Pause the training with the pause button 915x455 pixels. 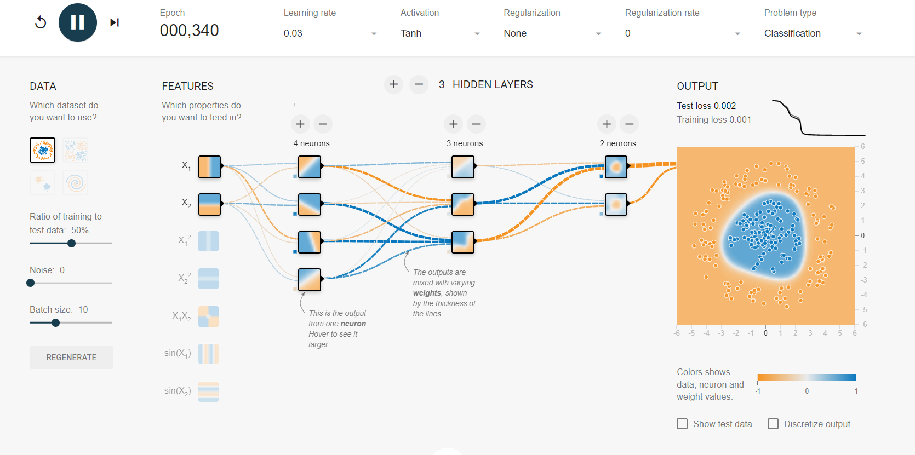click(78, 22)
